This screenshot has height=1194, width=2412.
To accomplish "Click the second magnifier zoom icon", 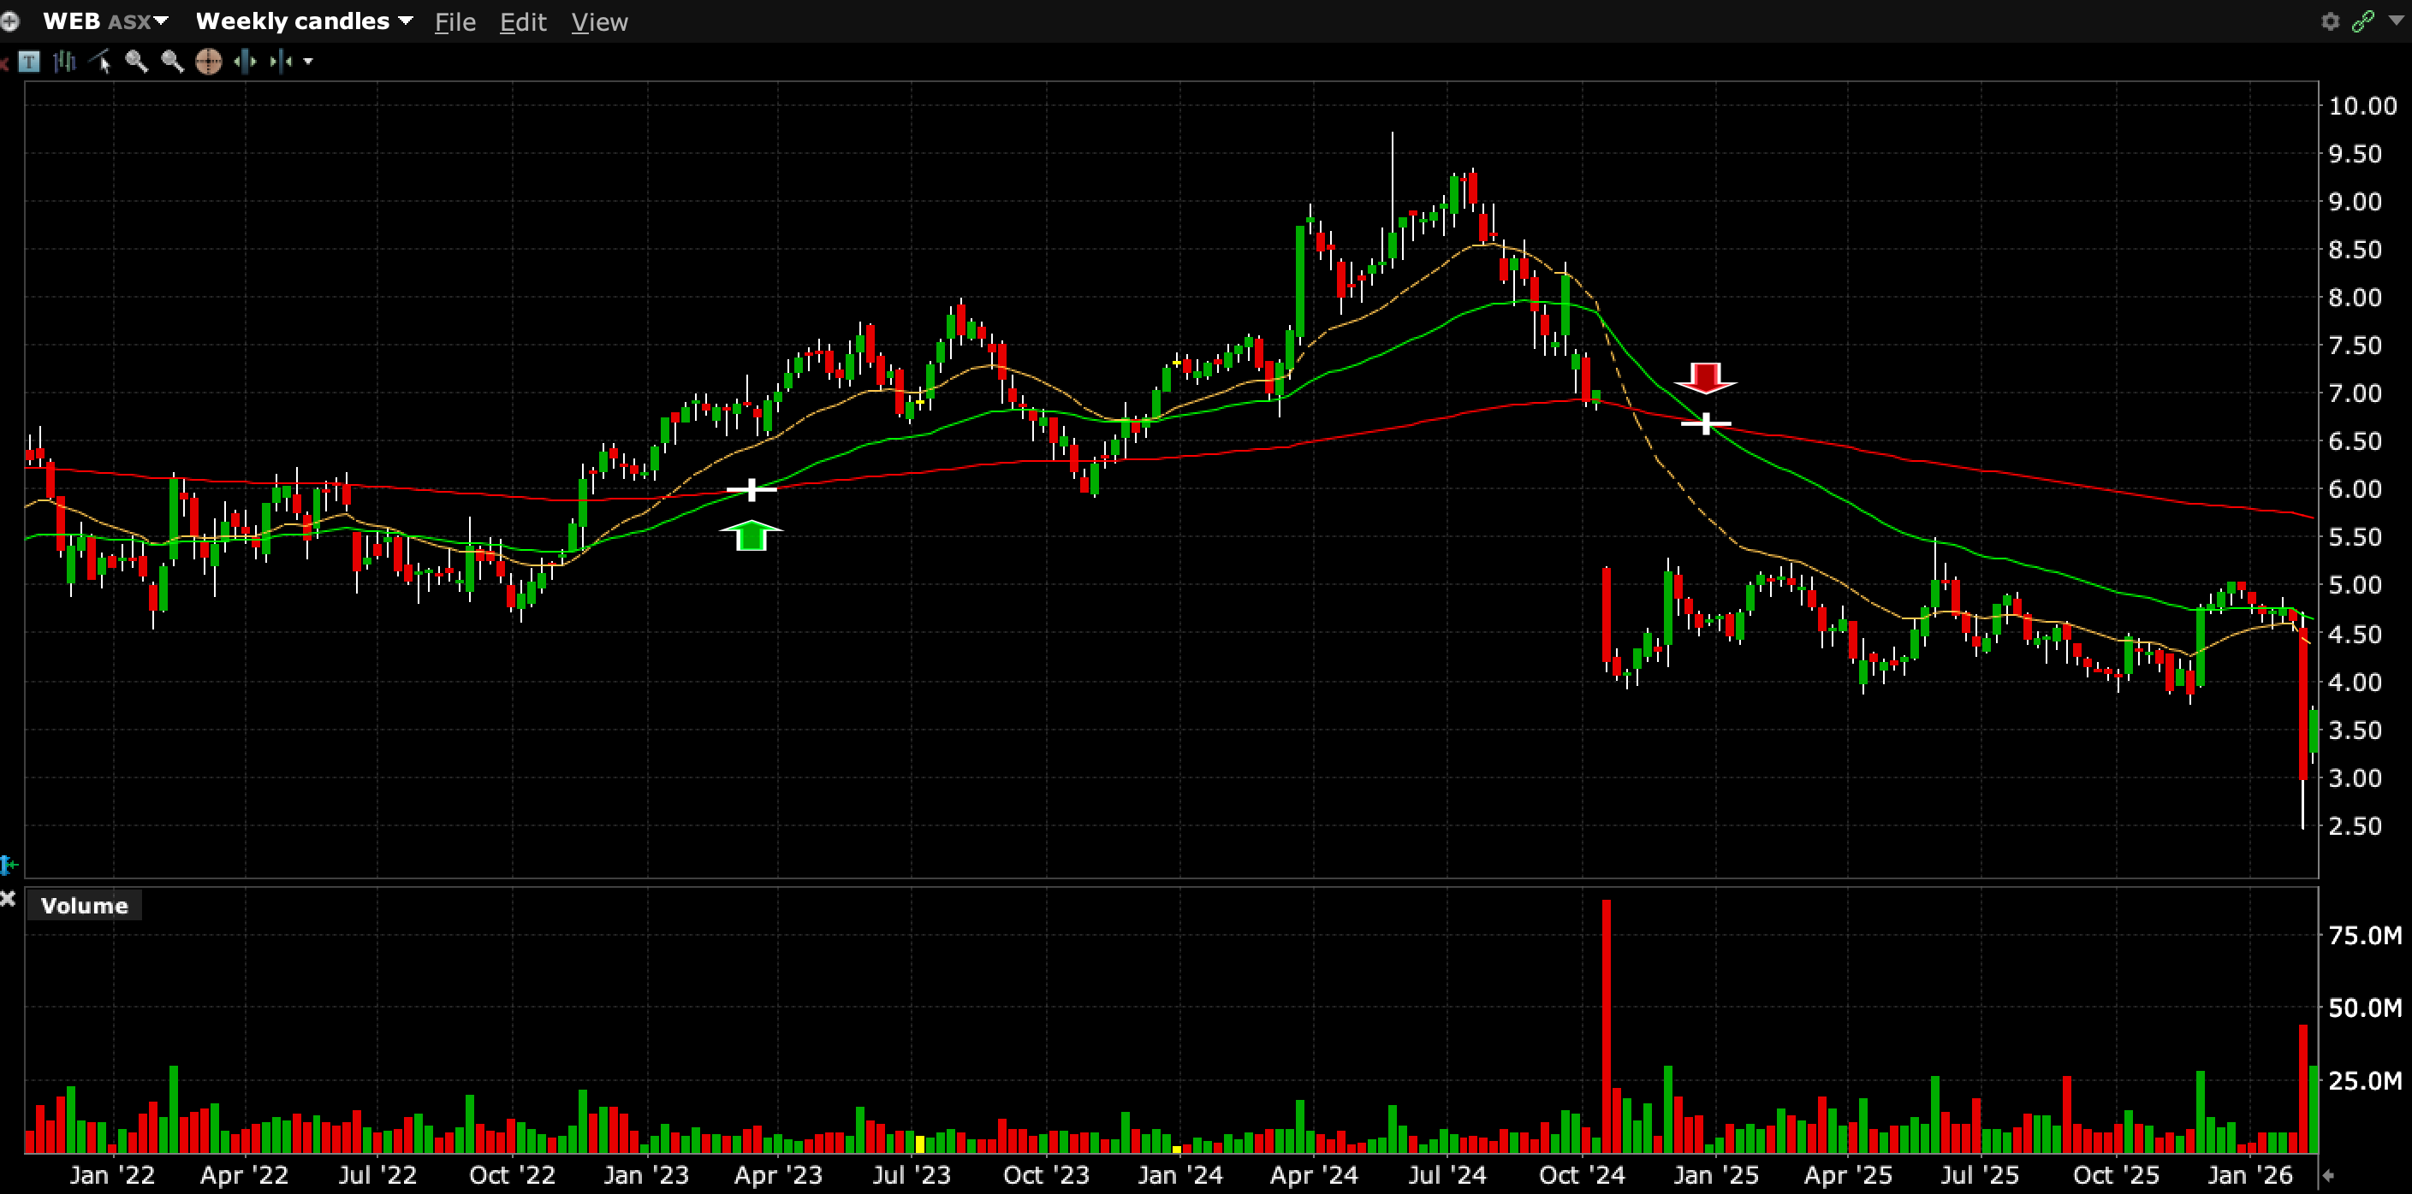I will (x=172, y=62).
